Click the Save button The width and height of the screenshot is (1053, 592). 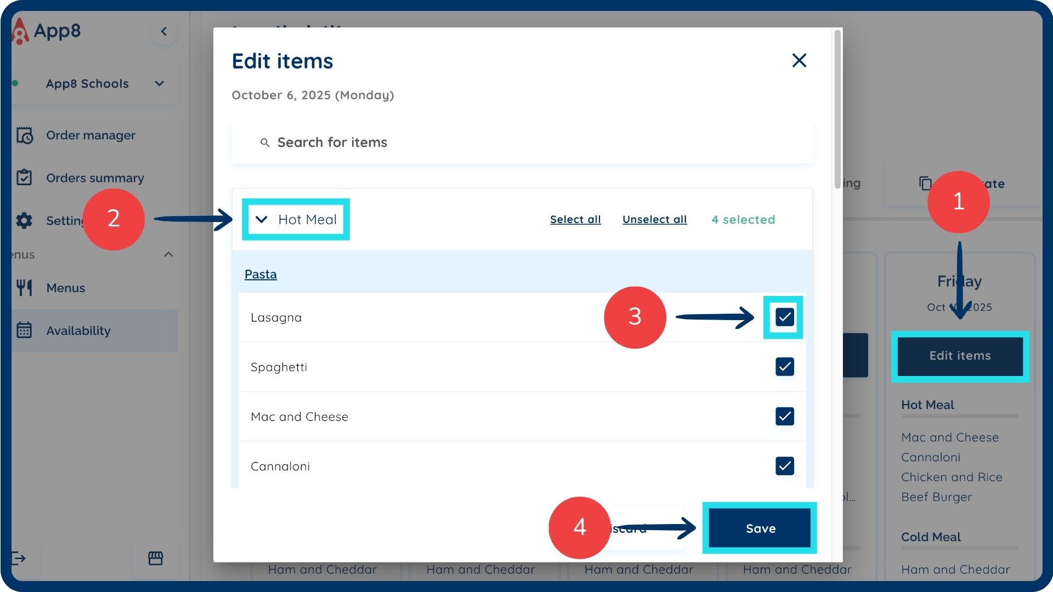760,528
